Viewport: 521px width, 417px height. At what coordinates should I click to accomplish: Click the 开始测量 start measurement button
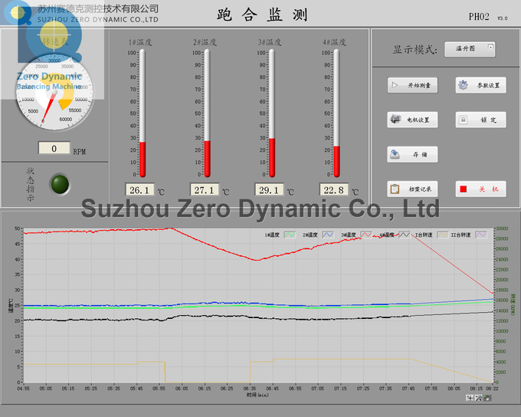click(412, 86)
